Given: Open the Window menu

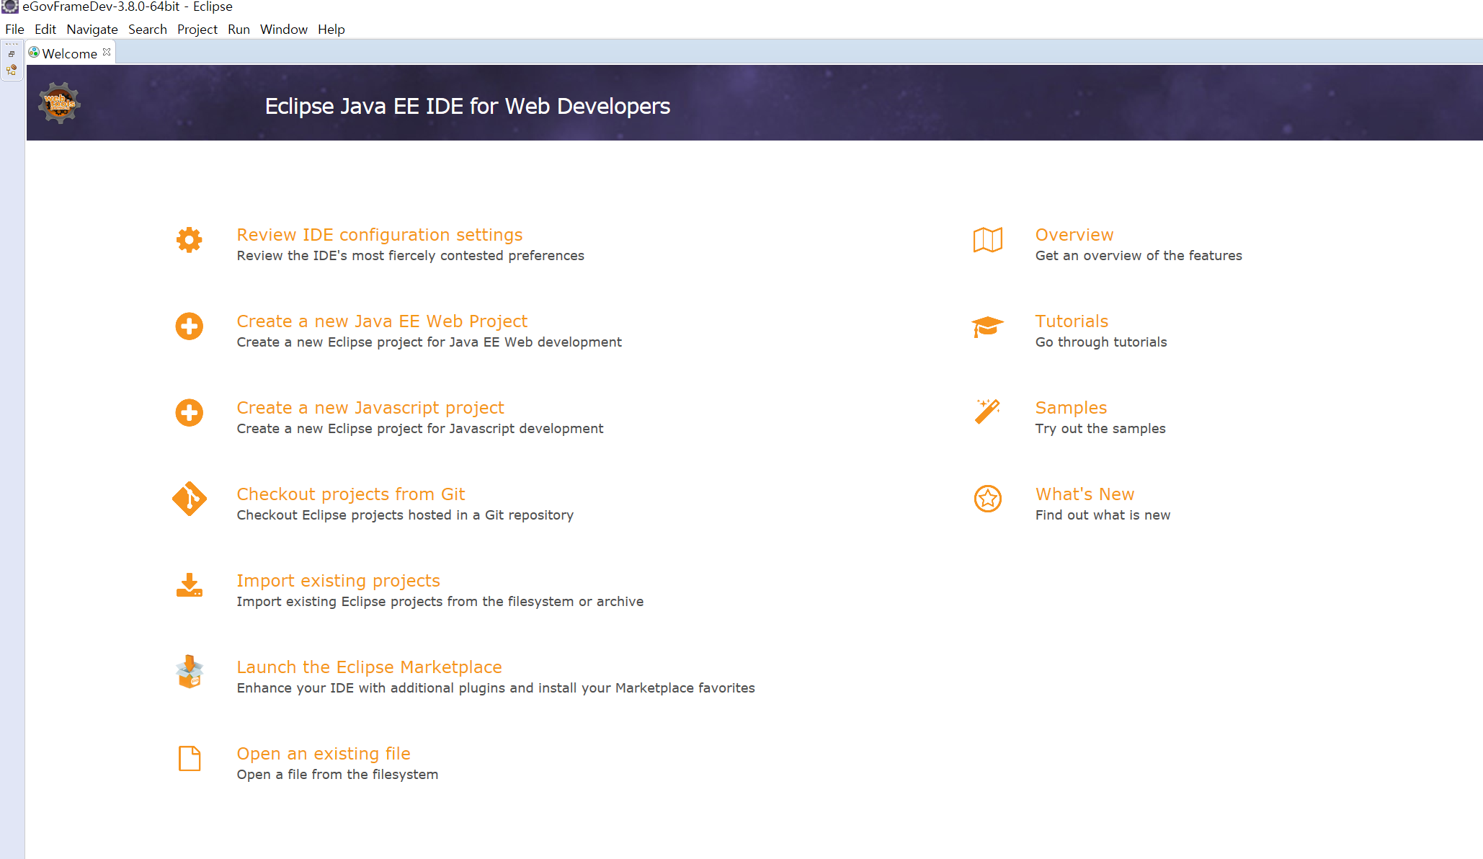Looking at the screenshot, I should point(283,30).
